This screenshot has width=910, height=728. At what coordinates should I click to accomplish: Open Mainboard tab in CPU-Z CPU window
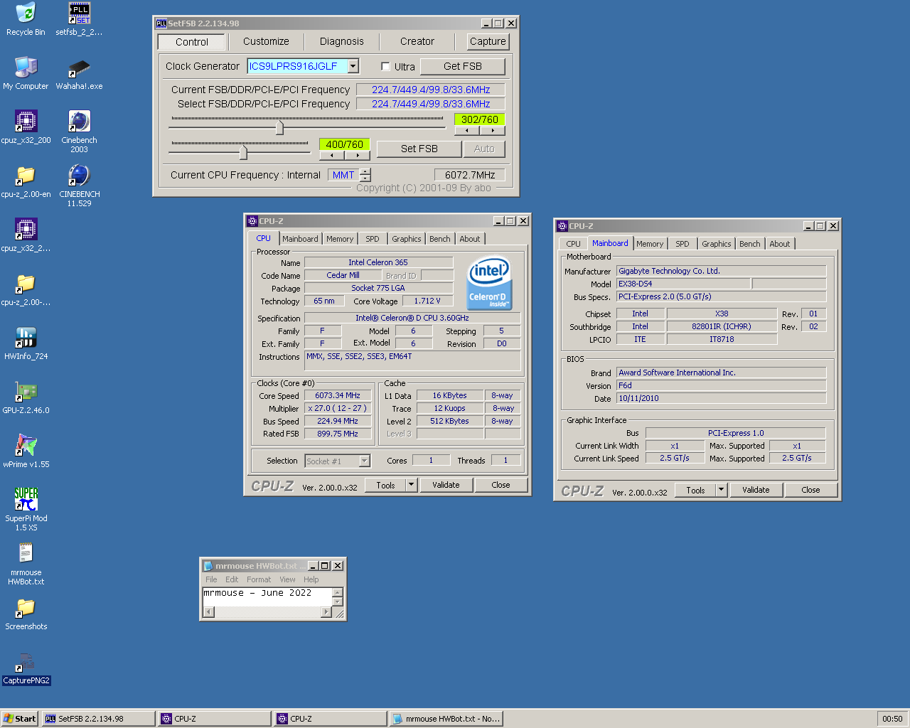pyautogui.click(x=300, y=239)
